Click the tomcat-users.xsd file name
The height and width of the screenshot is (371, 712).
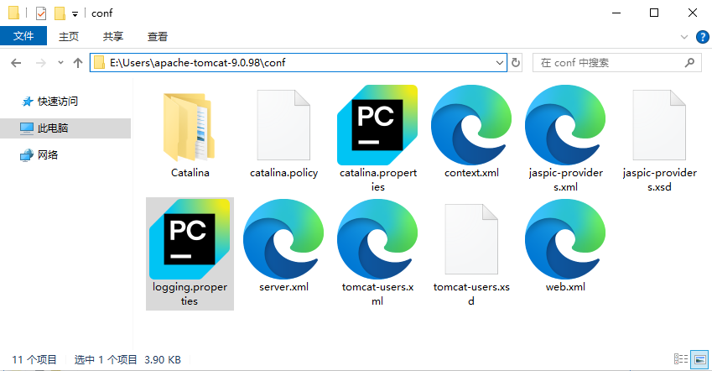pyautogui.click(x=471, y=294)
